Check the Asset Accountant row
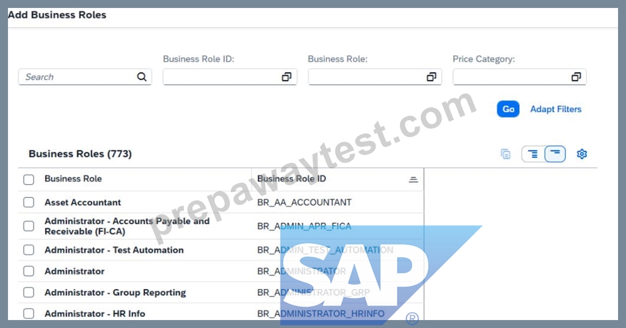626x328 pixels. pyautogui.click(x=29, y=202)
